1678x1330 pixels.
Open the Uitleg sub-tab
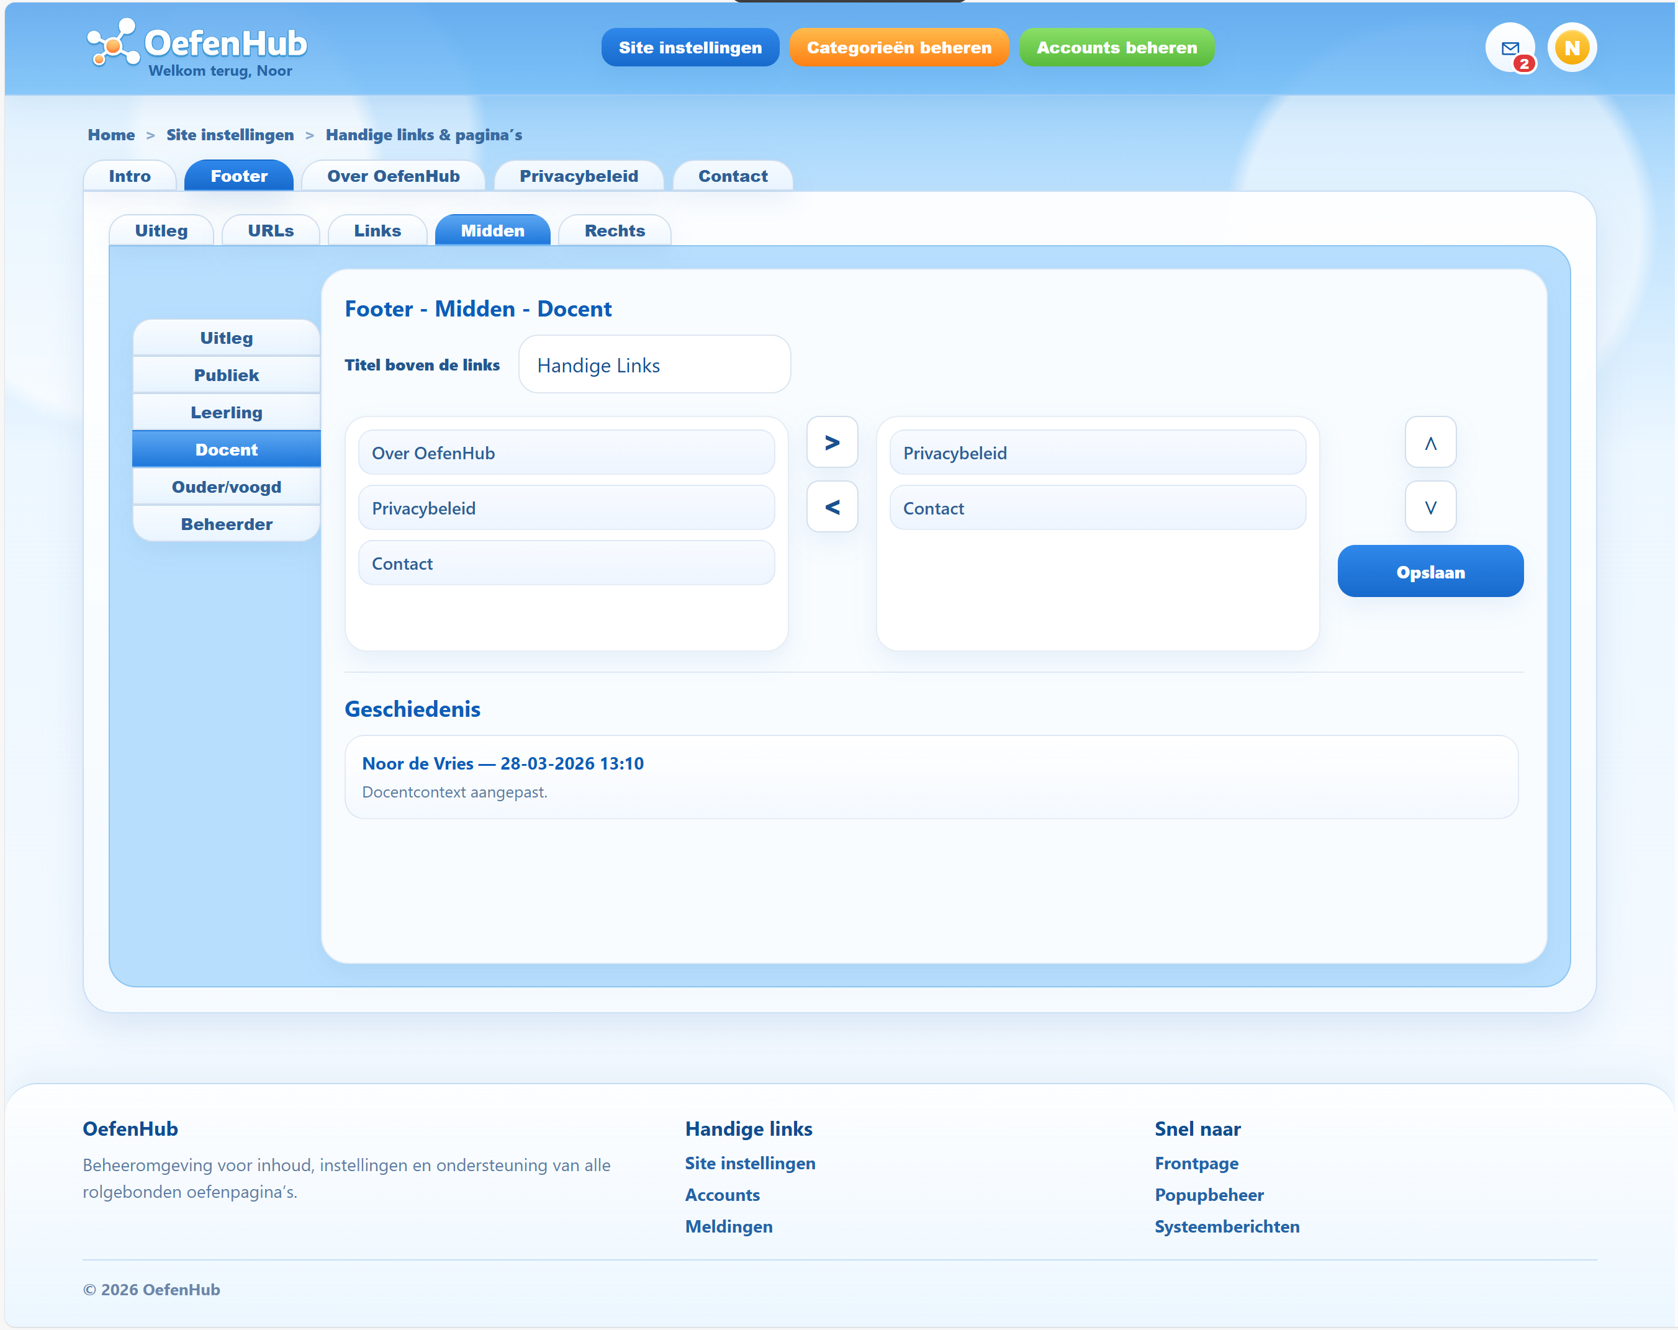coord(161,230)
